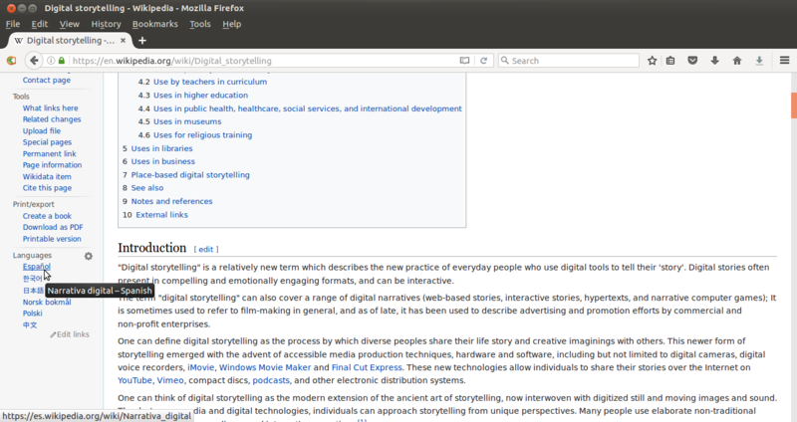Jump to 4.4 Uses in public health section
797x422 pixels.
pos(300,108)
